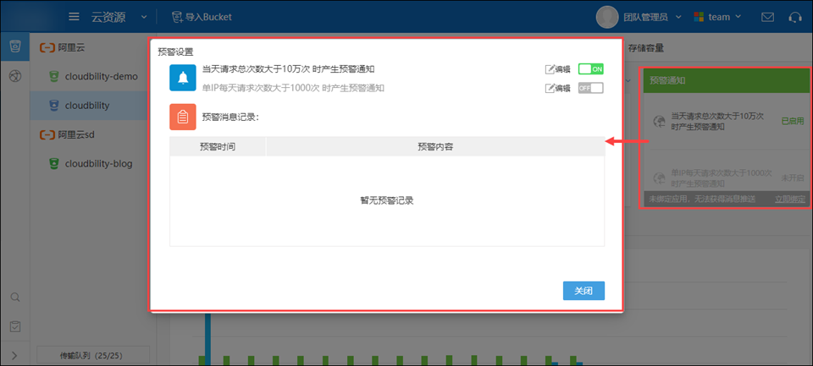
Task: Expand the 云资源 dropdown arrow
Action: (142, 17)
